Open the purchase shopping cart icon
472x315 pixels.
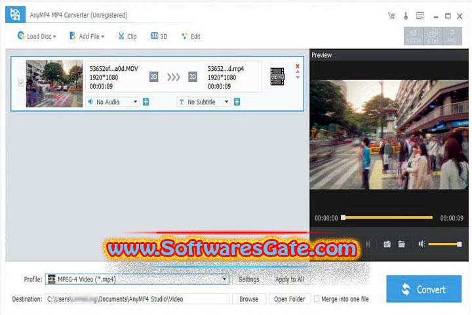tap(391, 16)
